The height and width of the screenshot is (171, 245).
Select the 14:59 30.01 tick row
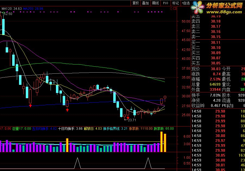pyautogui.click(x=218, y=165)
